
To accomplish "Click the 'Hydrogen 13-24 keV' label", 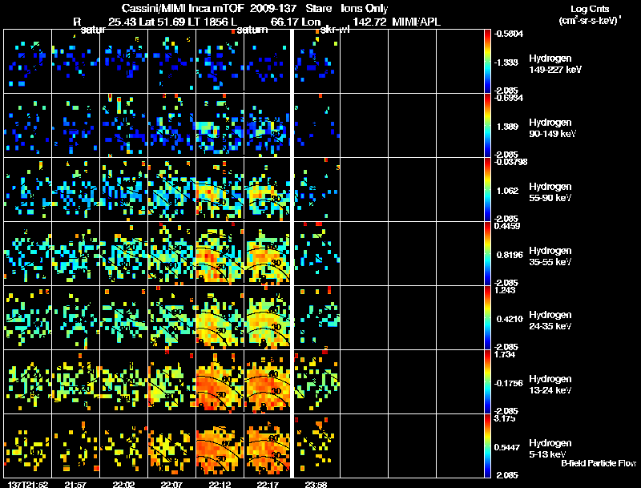I will click(550, 385).
